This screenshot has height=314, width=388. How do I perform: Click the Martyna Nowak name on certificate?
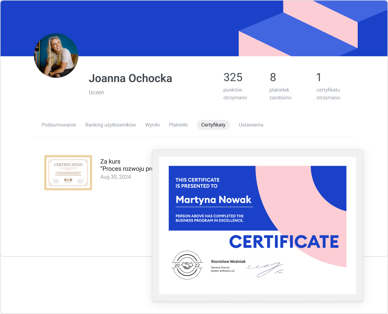point(213,200)
